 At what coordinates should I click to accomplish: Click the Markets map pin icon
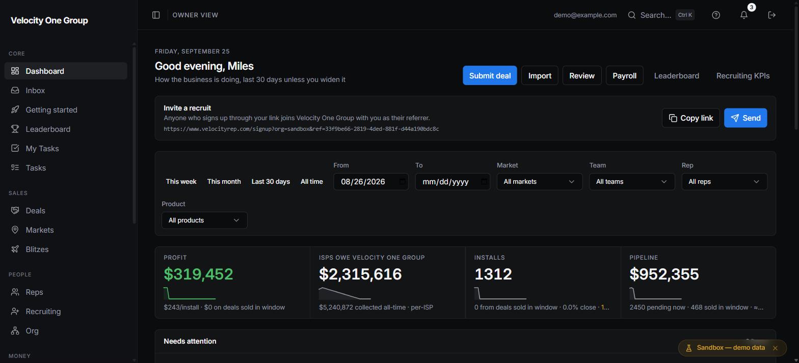(15, 230)
